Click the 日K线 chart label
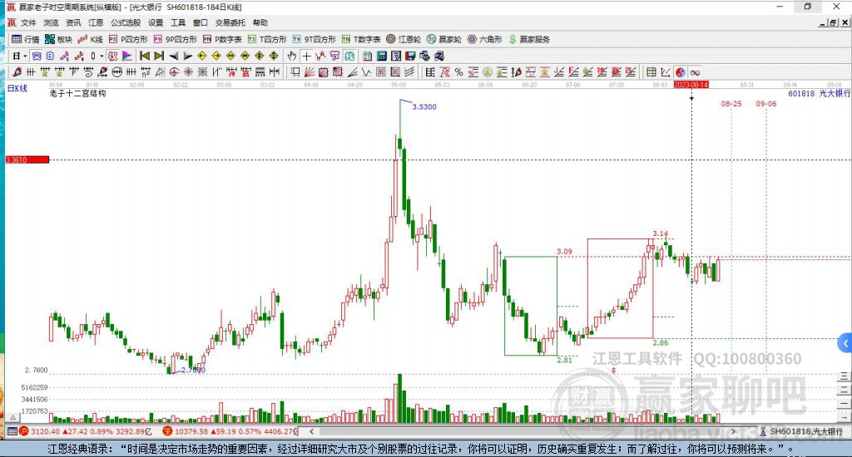The width and height of the screenshot is (852, 457). coord(17,88)
